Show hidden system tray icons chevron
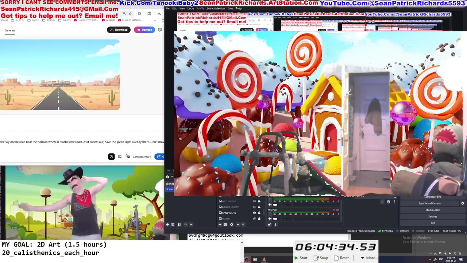 pyautogui.click(x=429, y=259)
